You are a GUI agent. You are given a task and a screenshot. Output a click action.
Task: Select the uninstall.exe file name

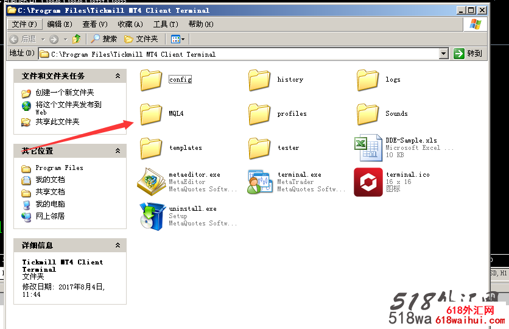click(x=192, y=208)
